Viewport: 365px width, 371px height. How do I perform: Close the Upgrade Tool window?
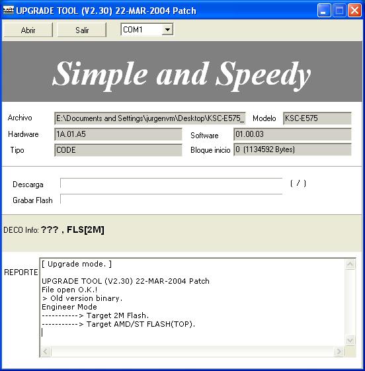(x=354, y=11)
